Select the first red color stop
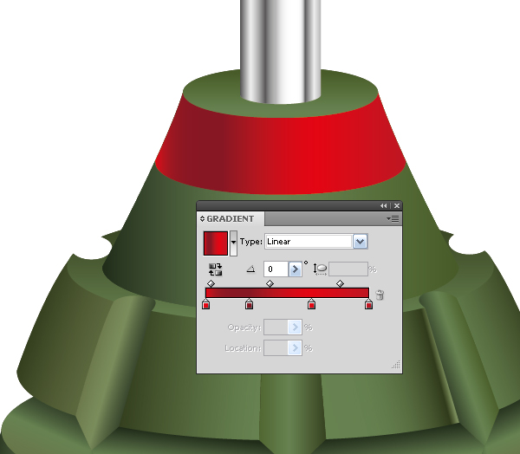 point(206,304)
